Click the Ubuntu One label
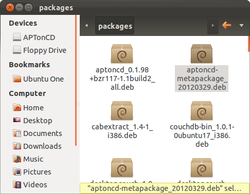Image resolution: width=250 pixels, height=194 pixels. click(x=43, y=79)
